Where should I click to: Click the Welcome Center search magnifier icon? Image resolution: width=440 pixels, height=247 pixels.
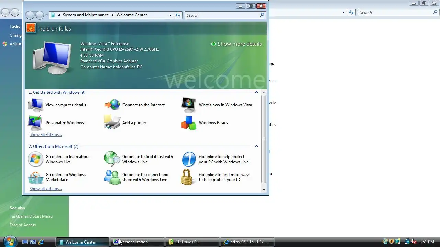(262, 15)
